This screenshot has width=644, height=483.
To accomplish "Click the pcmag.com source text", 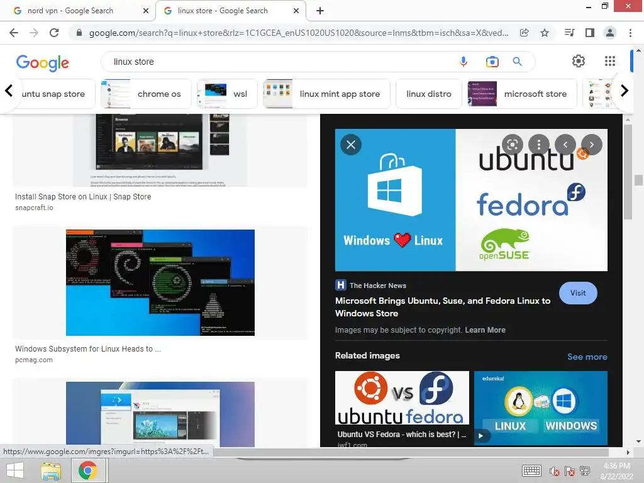I will 34,360.
